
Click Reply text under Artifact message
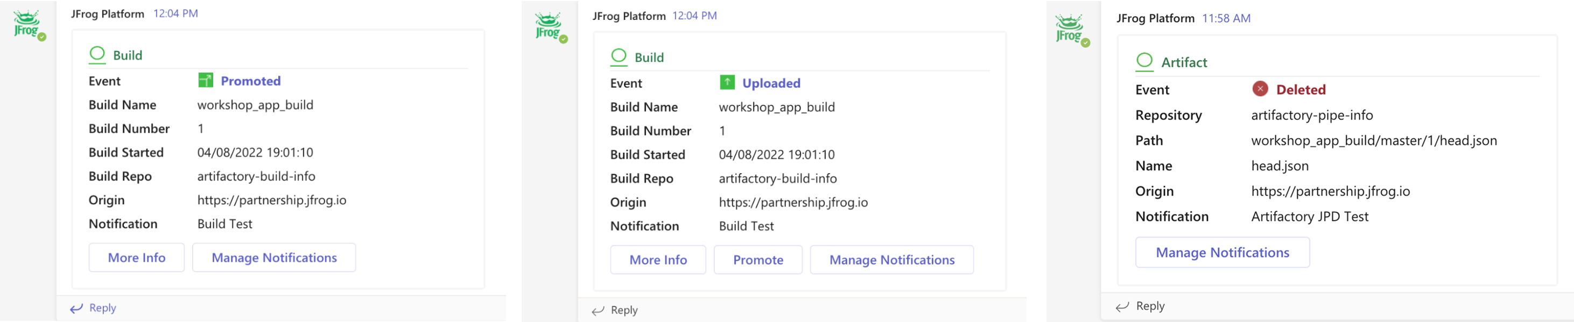[x=1150, y=306]
